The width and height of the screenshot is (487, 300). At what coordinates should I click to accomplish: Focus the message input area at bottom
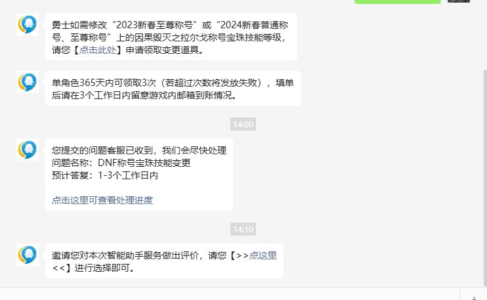230,294
